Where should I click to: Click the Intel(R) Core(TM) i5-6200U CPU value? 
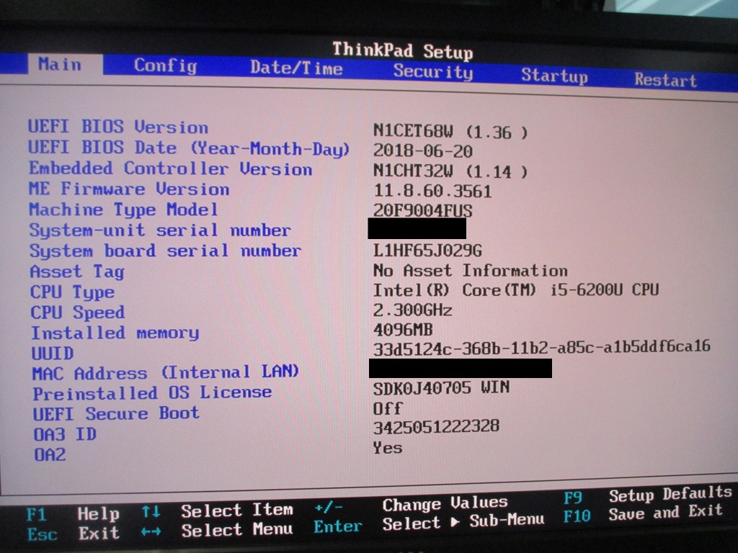(x=516, y=290)
